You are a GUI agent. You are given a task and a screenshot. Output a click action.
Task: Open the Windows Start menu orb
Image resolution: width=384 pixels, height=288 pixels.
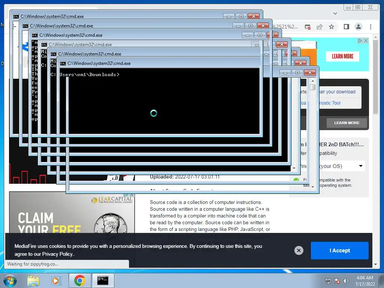10,280
